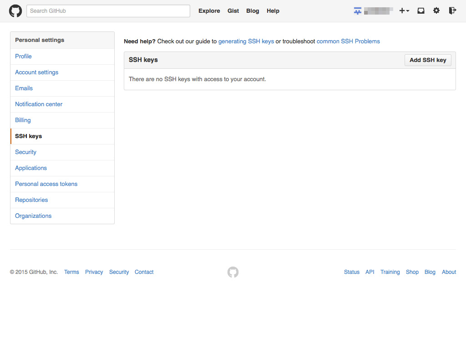Open settings via the gear icon
Viewport: 466px width, 350px height.
tap(436, 11)
